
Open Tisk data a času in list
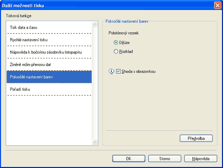49,27
